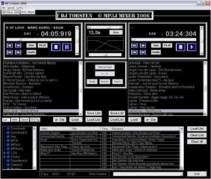The width and height of the screenshot is (211, 179).
Task: Trigger the Tusch3 jingle button
Action: pyautogui.click(x=105, y=82)
